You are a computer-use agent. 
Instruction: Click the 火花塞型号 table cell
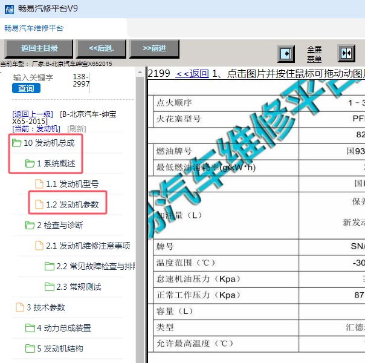pyautogui.click(x=226, y=119)
